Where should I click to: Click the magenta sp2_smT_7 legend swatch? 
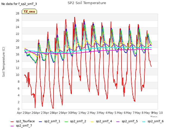point(12,126)
